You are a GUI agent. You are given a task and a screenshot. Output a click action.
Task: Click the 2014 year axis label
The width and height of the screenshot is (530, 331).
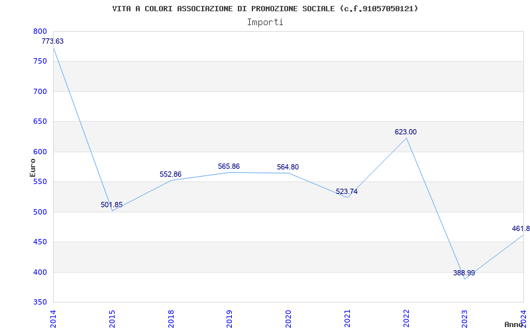pos(53,319)
